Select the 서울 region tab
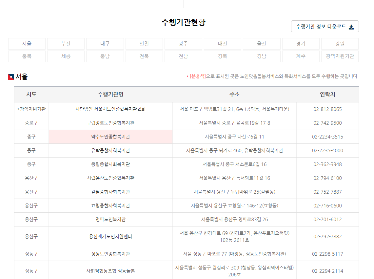This screenshot has width=374, height=279. pyautogui.click(x=27, y=44)
